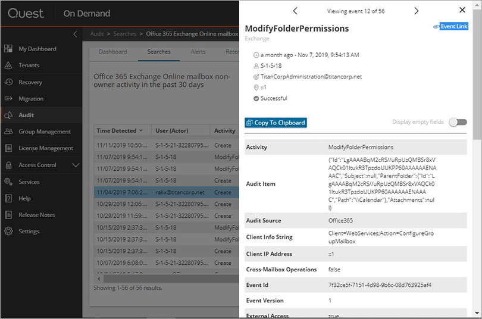Open the Dashboard tab
Viewport: 482px width, 319px height.
(x=113, y=52)
